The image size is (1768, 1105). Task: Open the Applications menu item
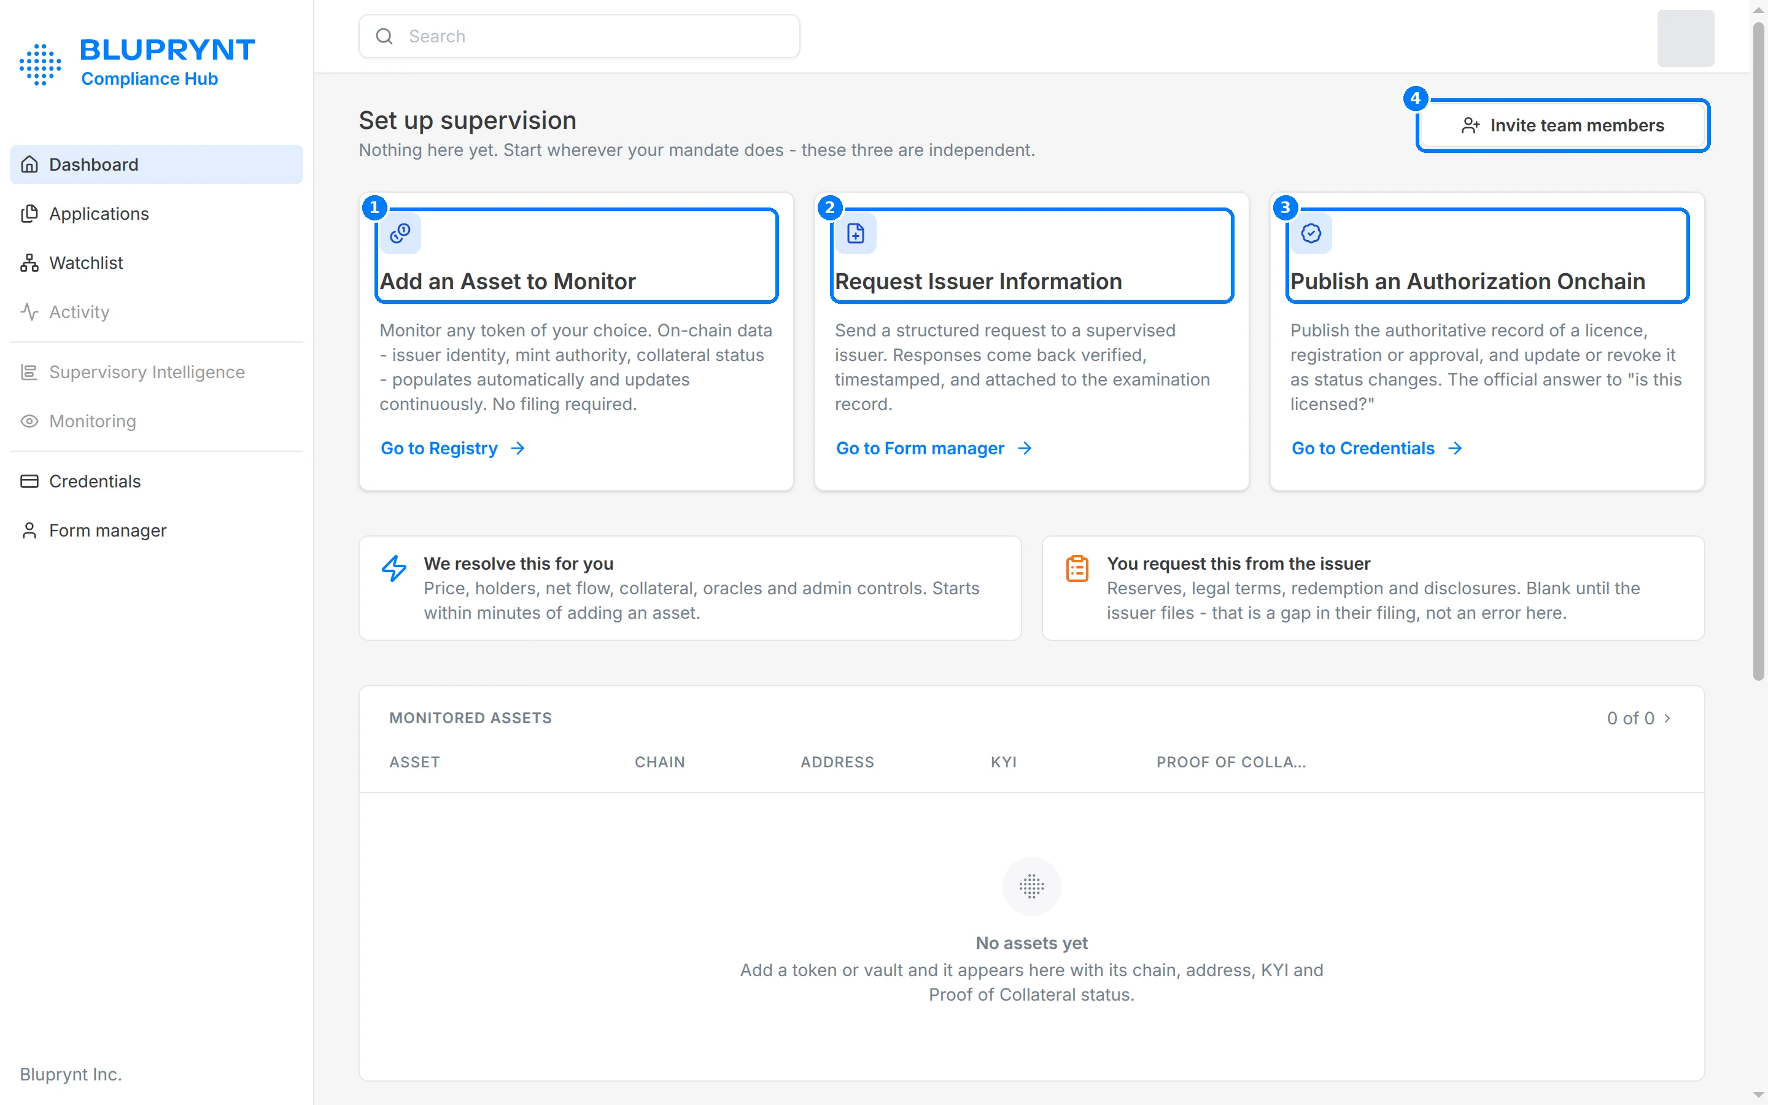tap(157, 214)
